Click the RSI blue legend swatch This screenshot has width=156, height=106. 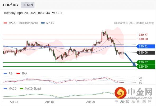click(x=5, y=74)
